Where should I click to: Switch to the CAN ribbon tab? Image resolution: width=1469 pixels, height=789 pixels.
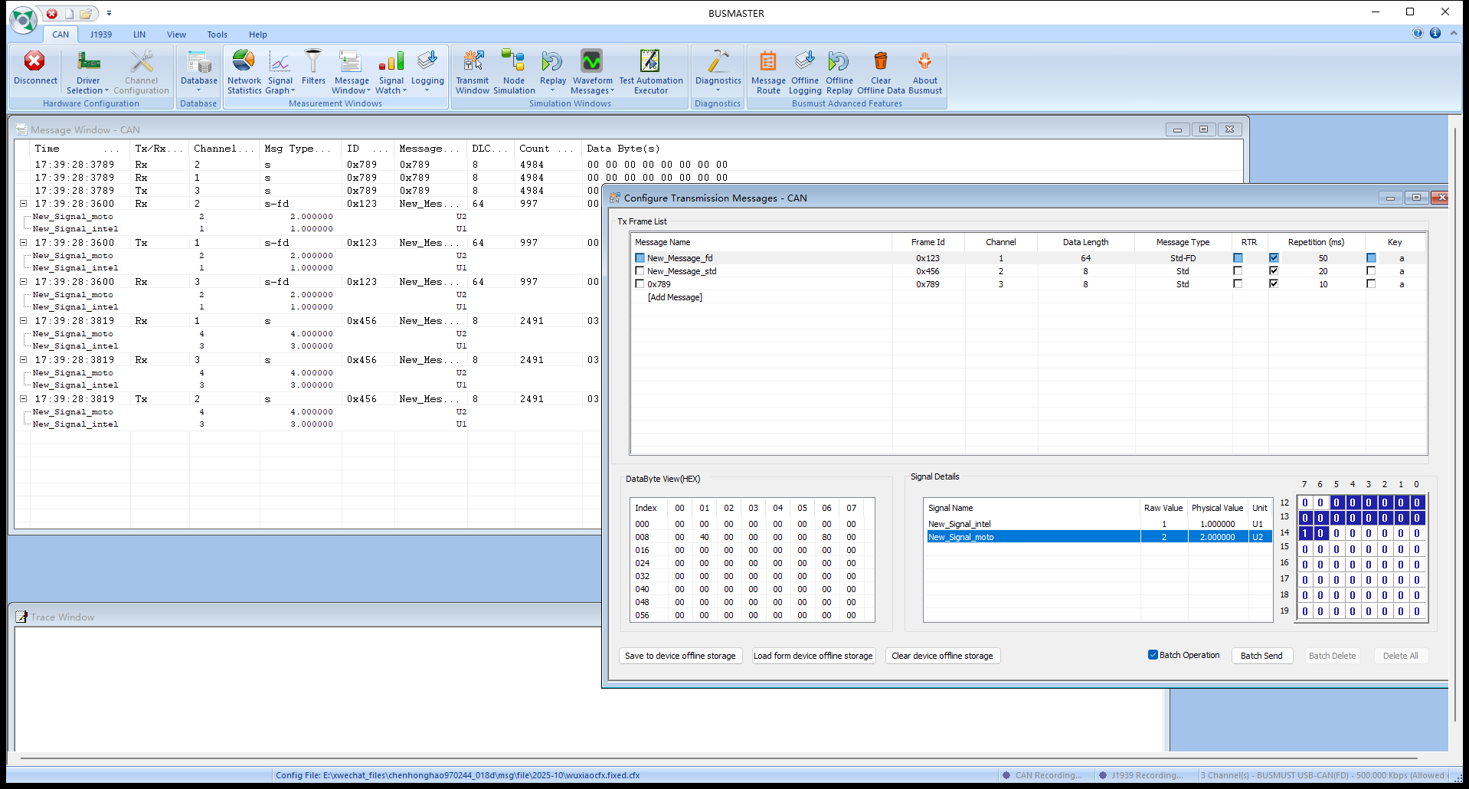[x=61, y=34]
